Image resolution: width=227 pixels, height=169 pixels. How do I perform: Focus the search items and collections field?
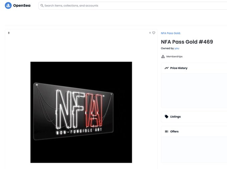coord(133,6)
